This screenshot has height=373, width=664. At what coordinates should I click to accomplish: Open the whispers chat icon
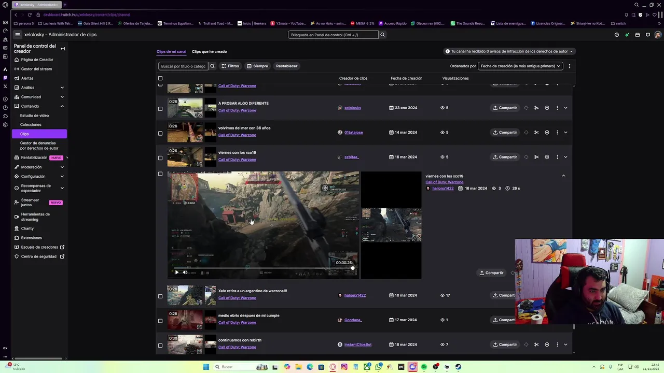point(647,35)
